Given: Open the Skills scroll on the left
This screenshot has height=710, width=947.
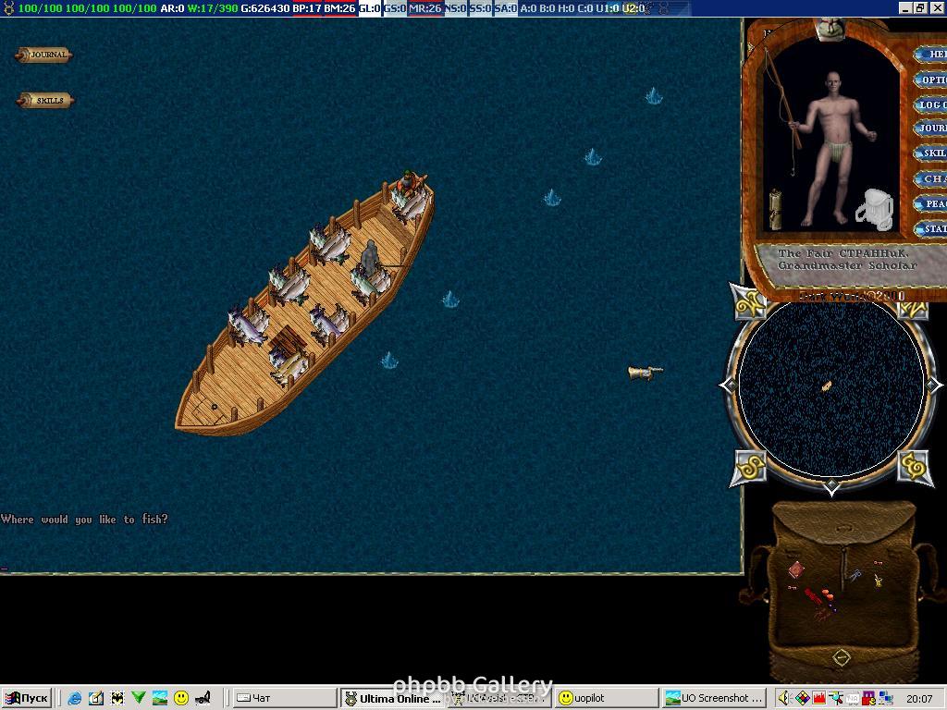Looking at the screenshot, I should [x=45, y=100].
